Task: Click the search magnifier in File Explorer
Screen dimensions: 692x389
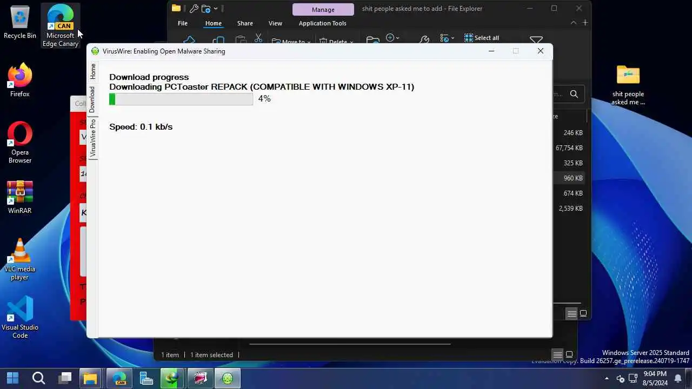Action: tap(574, 94)
